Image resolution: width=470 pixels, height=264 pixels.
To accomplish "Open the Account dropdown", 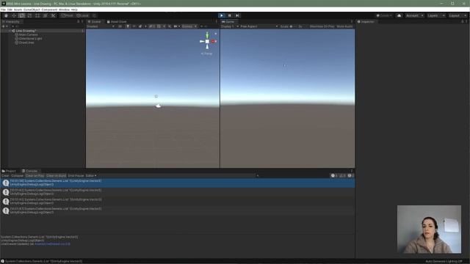I will [414, 15].
